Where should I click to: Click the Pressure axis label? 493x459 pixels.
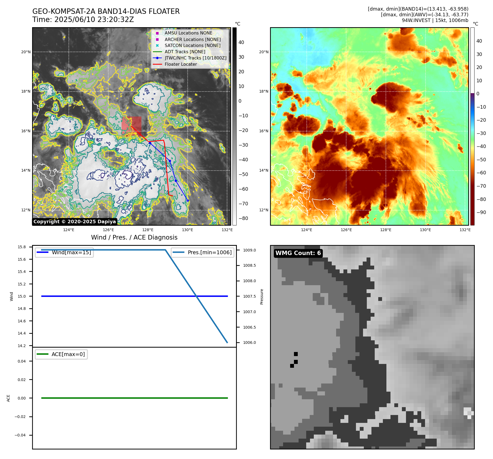[x=262, y=297]
